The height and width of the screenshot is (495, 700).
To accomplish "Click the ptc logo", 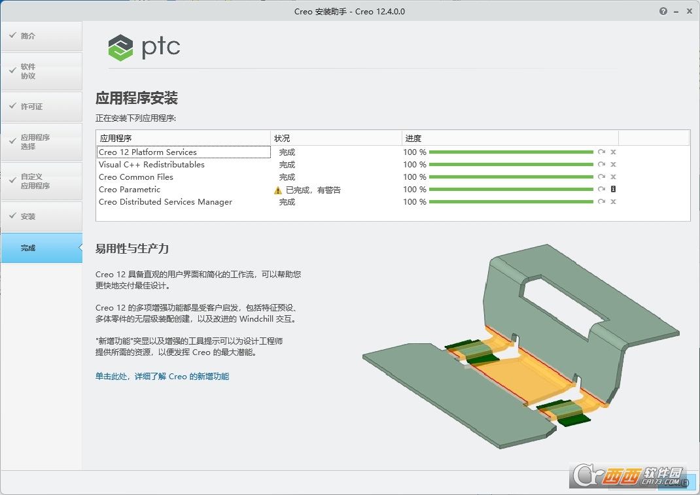I will coord(144,47).
